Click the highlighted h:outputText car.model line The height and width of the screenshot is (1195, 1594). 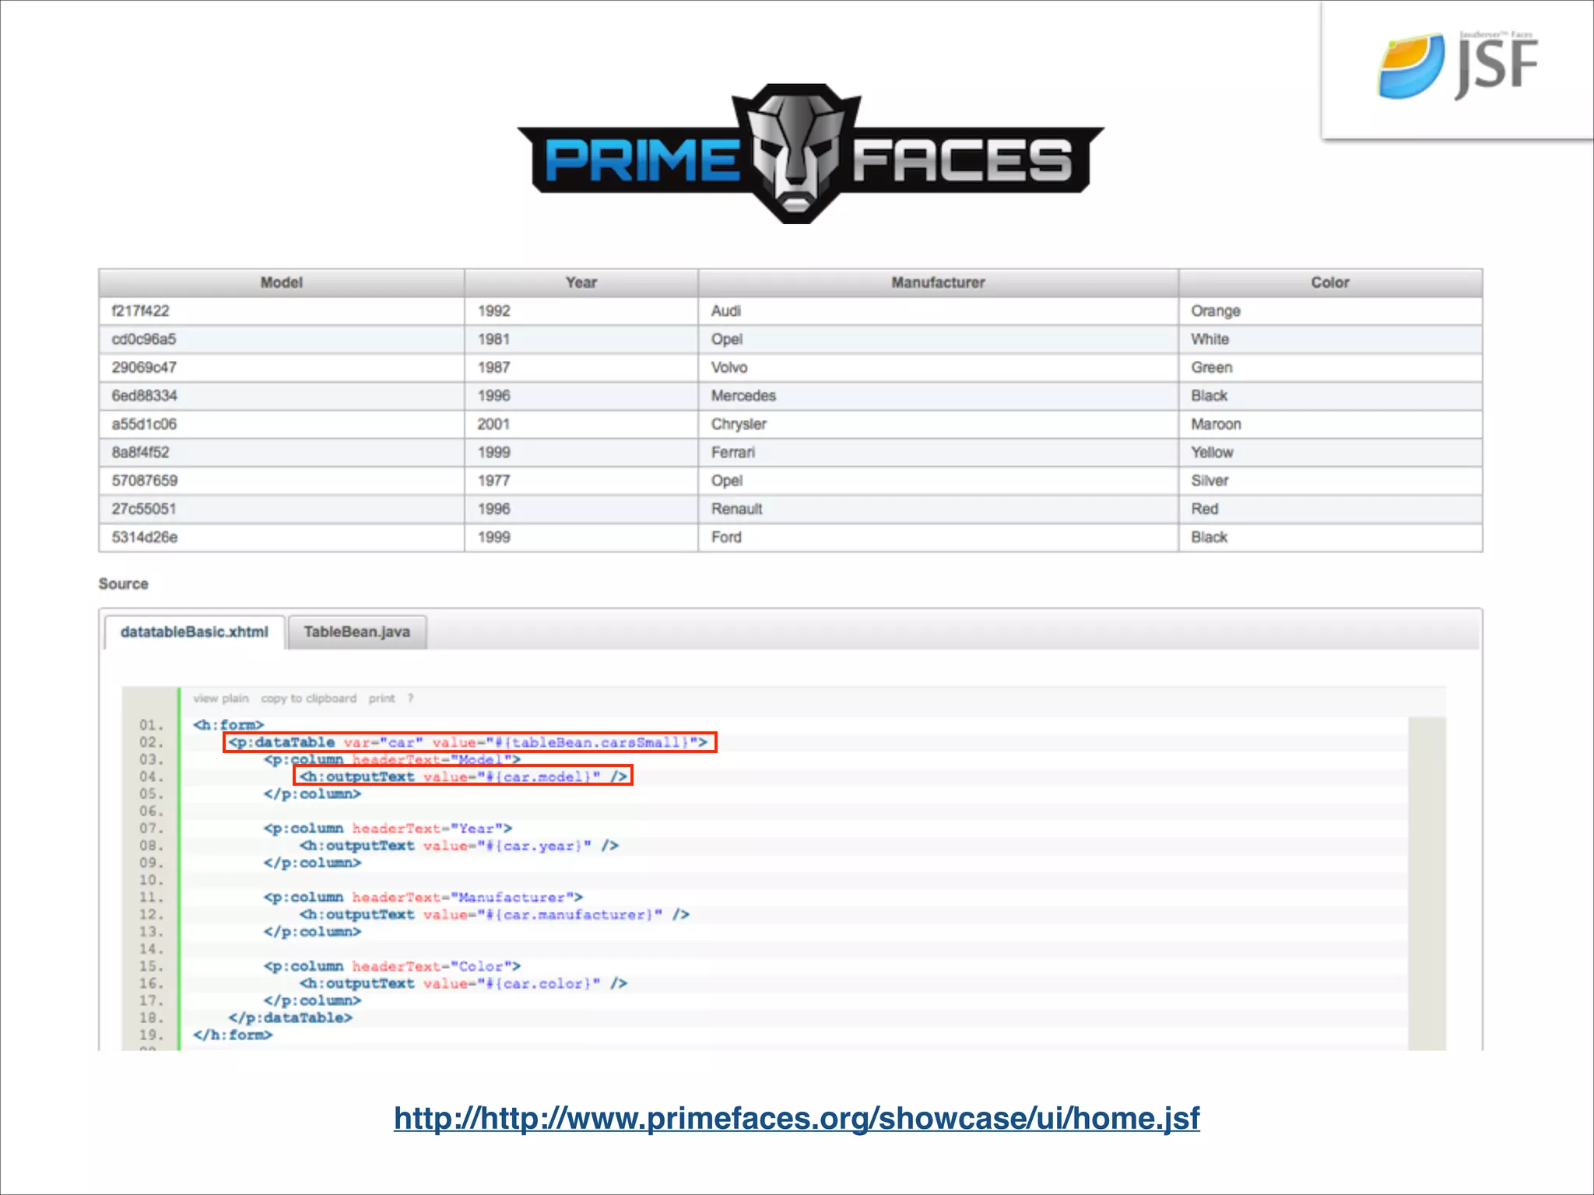[x=462, y=776]
